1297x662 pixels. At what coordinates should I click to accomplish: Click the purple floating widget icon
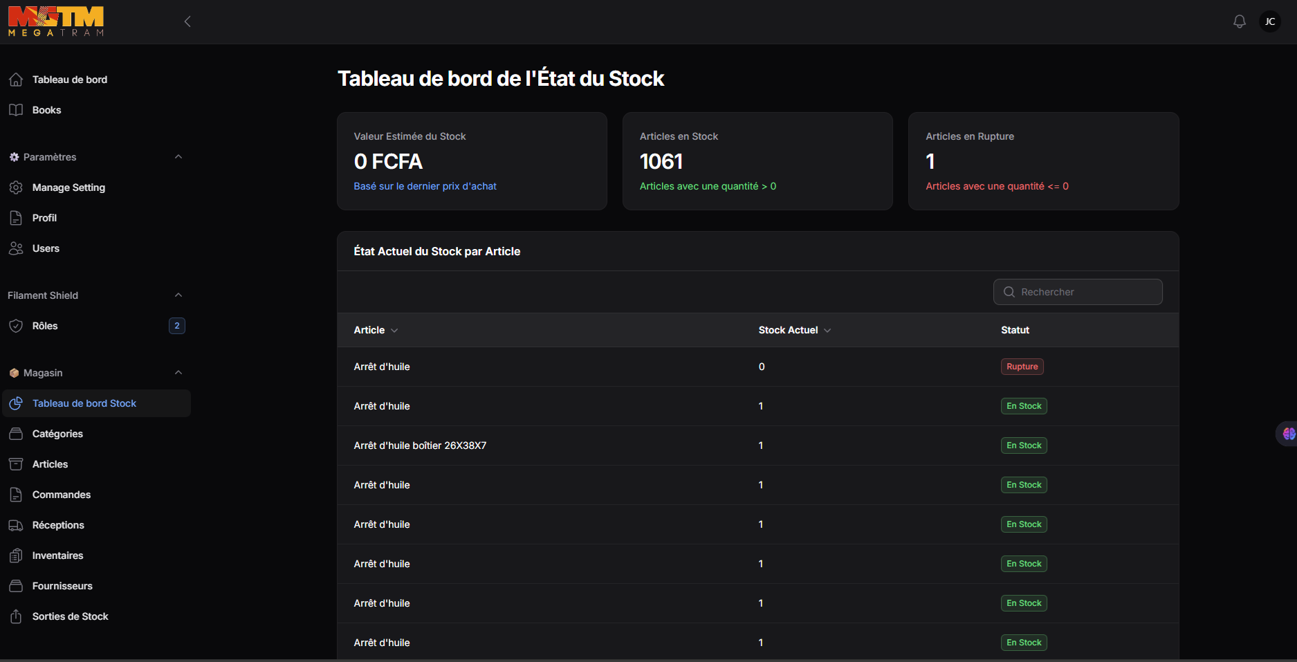(1288, 434)
